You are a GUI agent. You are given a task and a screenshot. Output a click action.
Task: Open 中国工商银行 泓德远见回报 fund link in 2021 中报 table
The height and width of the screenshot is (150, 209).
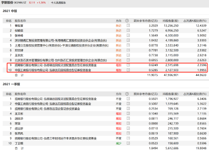click(53, 70)
